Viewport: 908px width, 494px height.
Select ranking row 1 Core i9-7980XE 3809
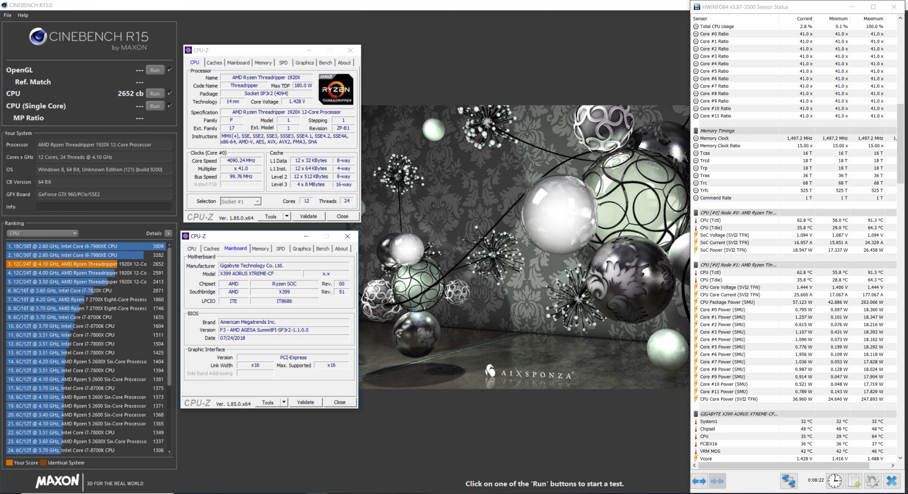[x=86, y=246]
